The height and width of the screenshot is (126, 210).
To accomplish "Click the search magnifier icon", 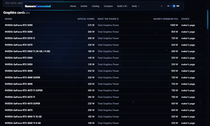I will pyautogui.click(x=162, y=6).
